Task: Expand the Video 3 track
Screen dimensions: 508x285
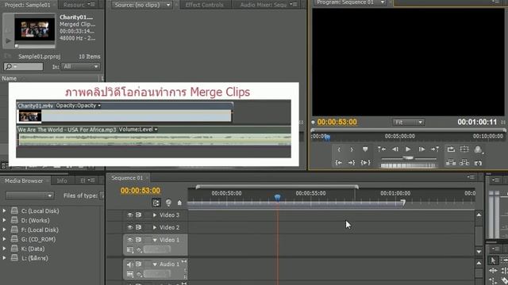Action: click(x=155, y=215)
